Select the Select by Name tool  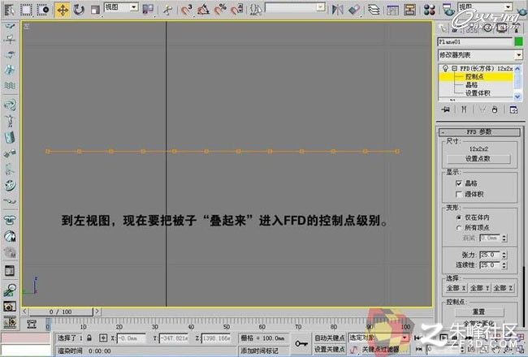(x=10, y=10)
